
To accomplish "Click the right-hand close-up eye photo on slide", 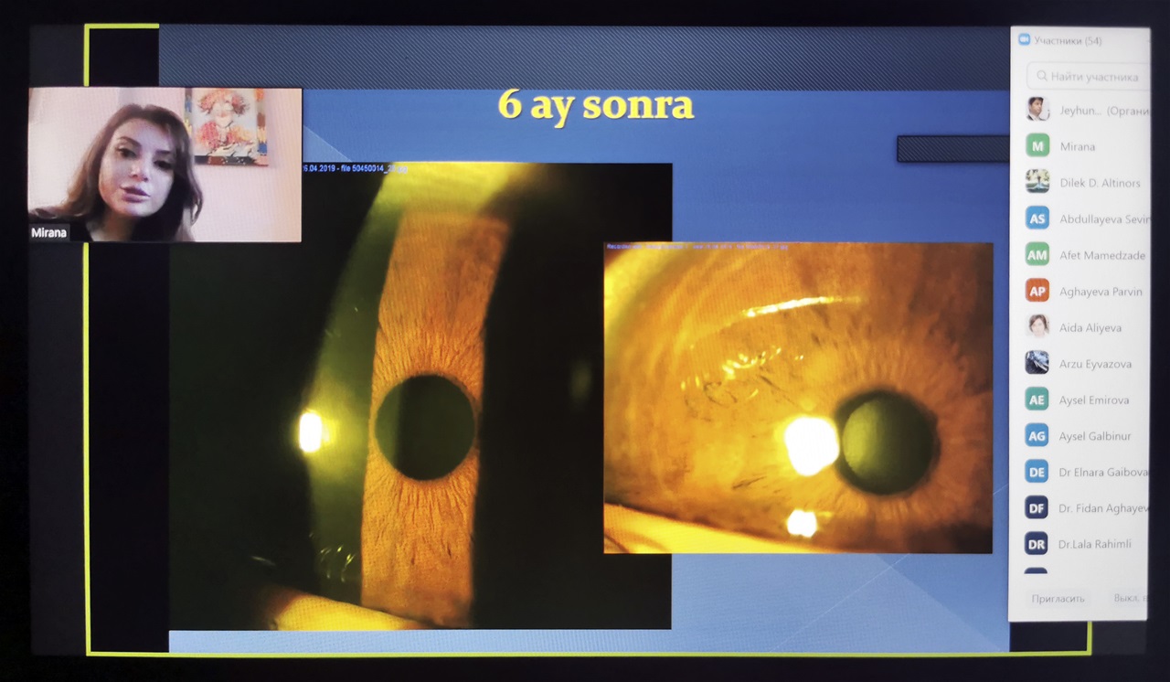I will [x=798, y=398].
